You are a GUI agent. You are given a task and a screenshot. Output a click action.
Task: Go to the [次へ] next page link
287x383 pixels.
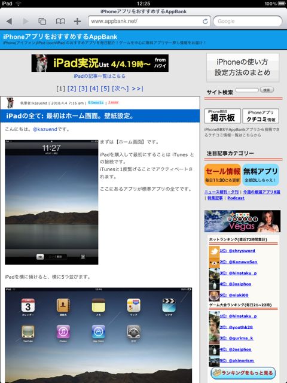click(x=120, y=89)
